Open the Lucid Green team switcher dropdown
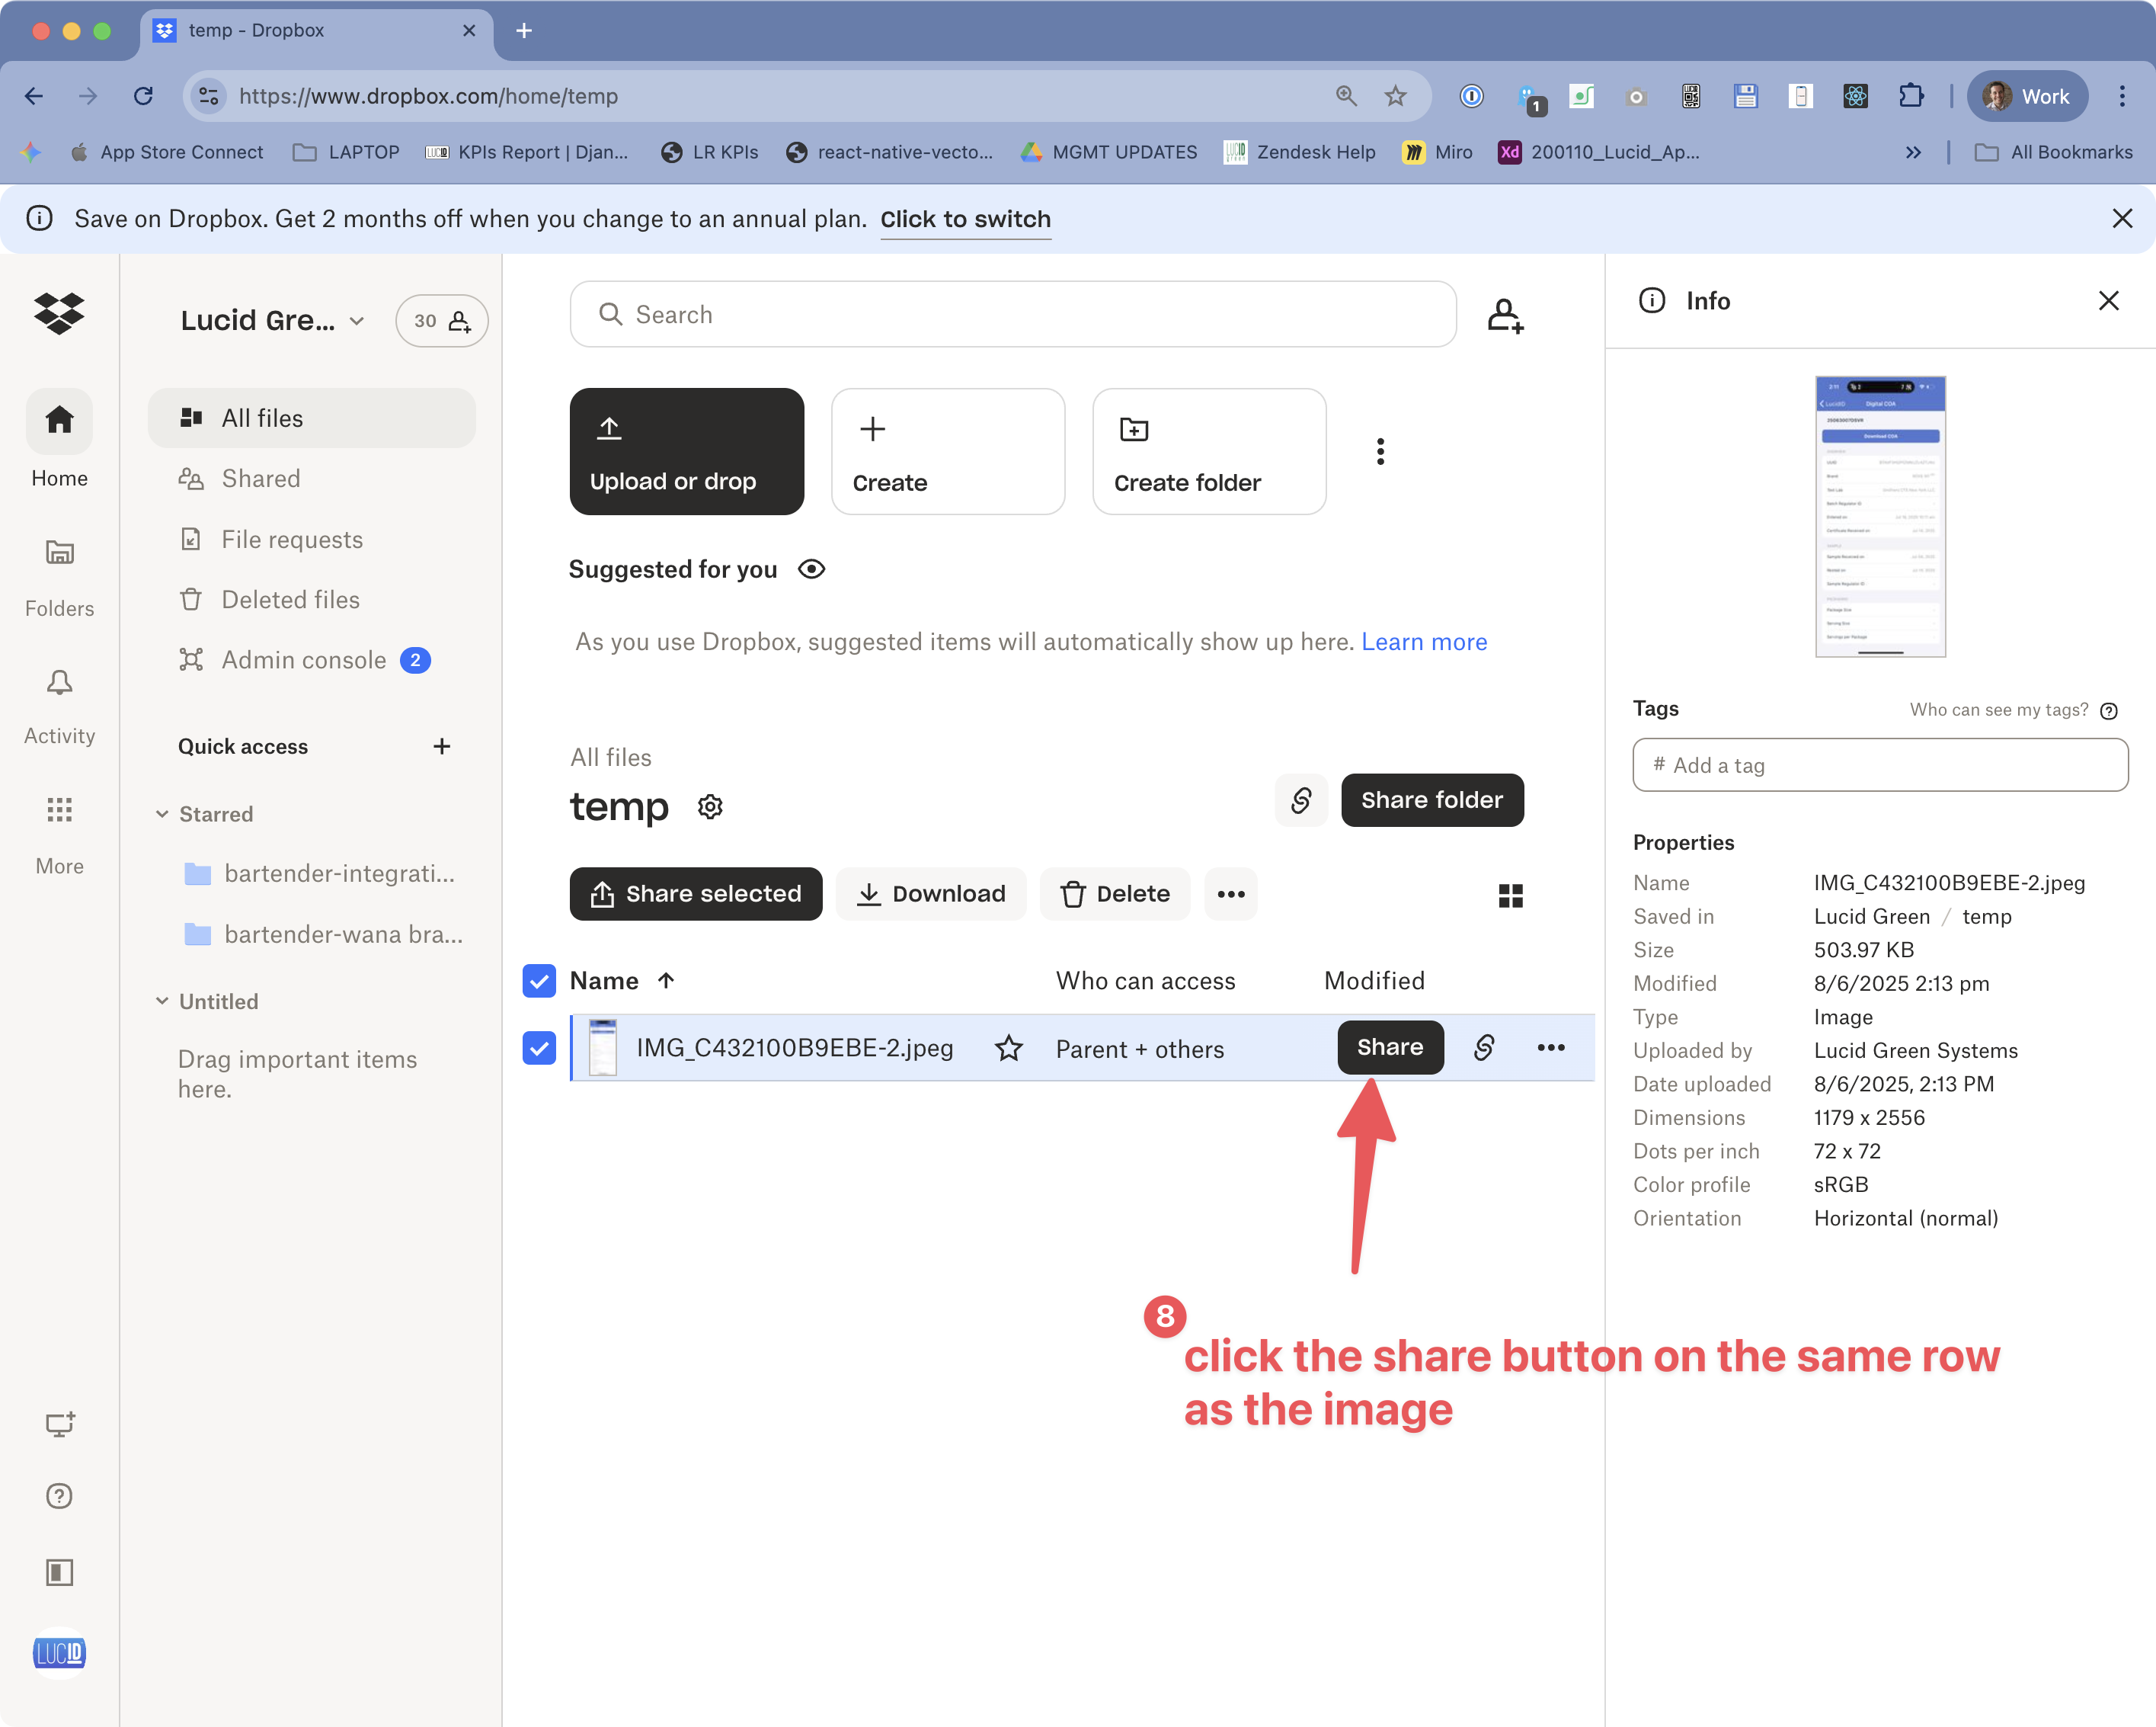2156x1727 pixels. point(356,321)
